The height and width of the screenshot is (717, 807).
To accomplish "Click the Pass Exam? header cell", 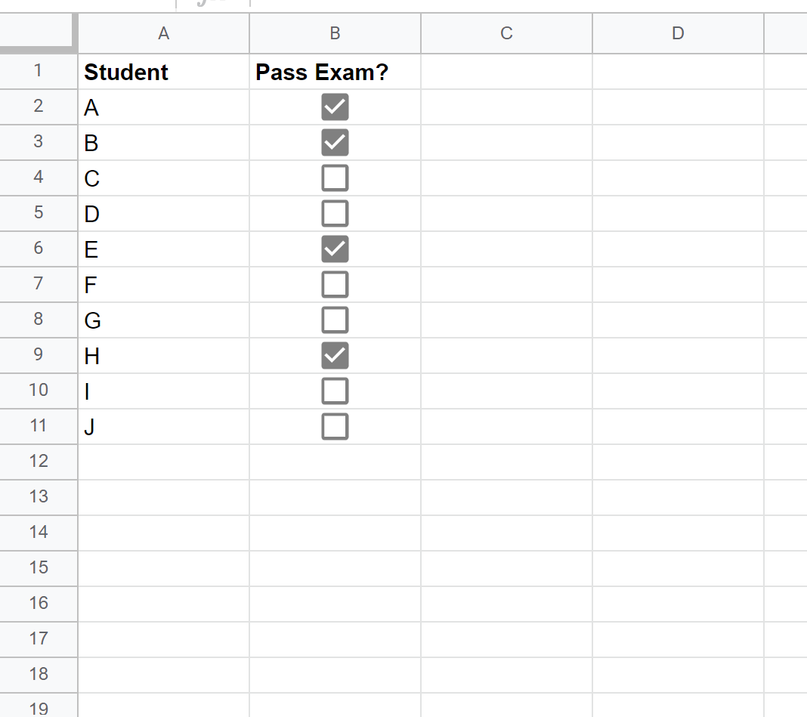I will (x=335, y=72).
